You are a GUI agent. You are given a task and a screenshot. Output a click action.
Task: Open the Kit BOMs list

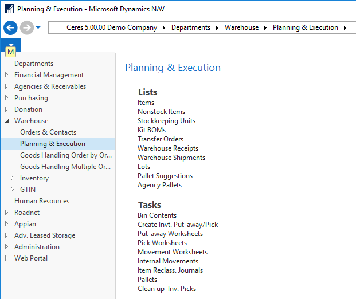click(x=151, y=130)
